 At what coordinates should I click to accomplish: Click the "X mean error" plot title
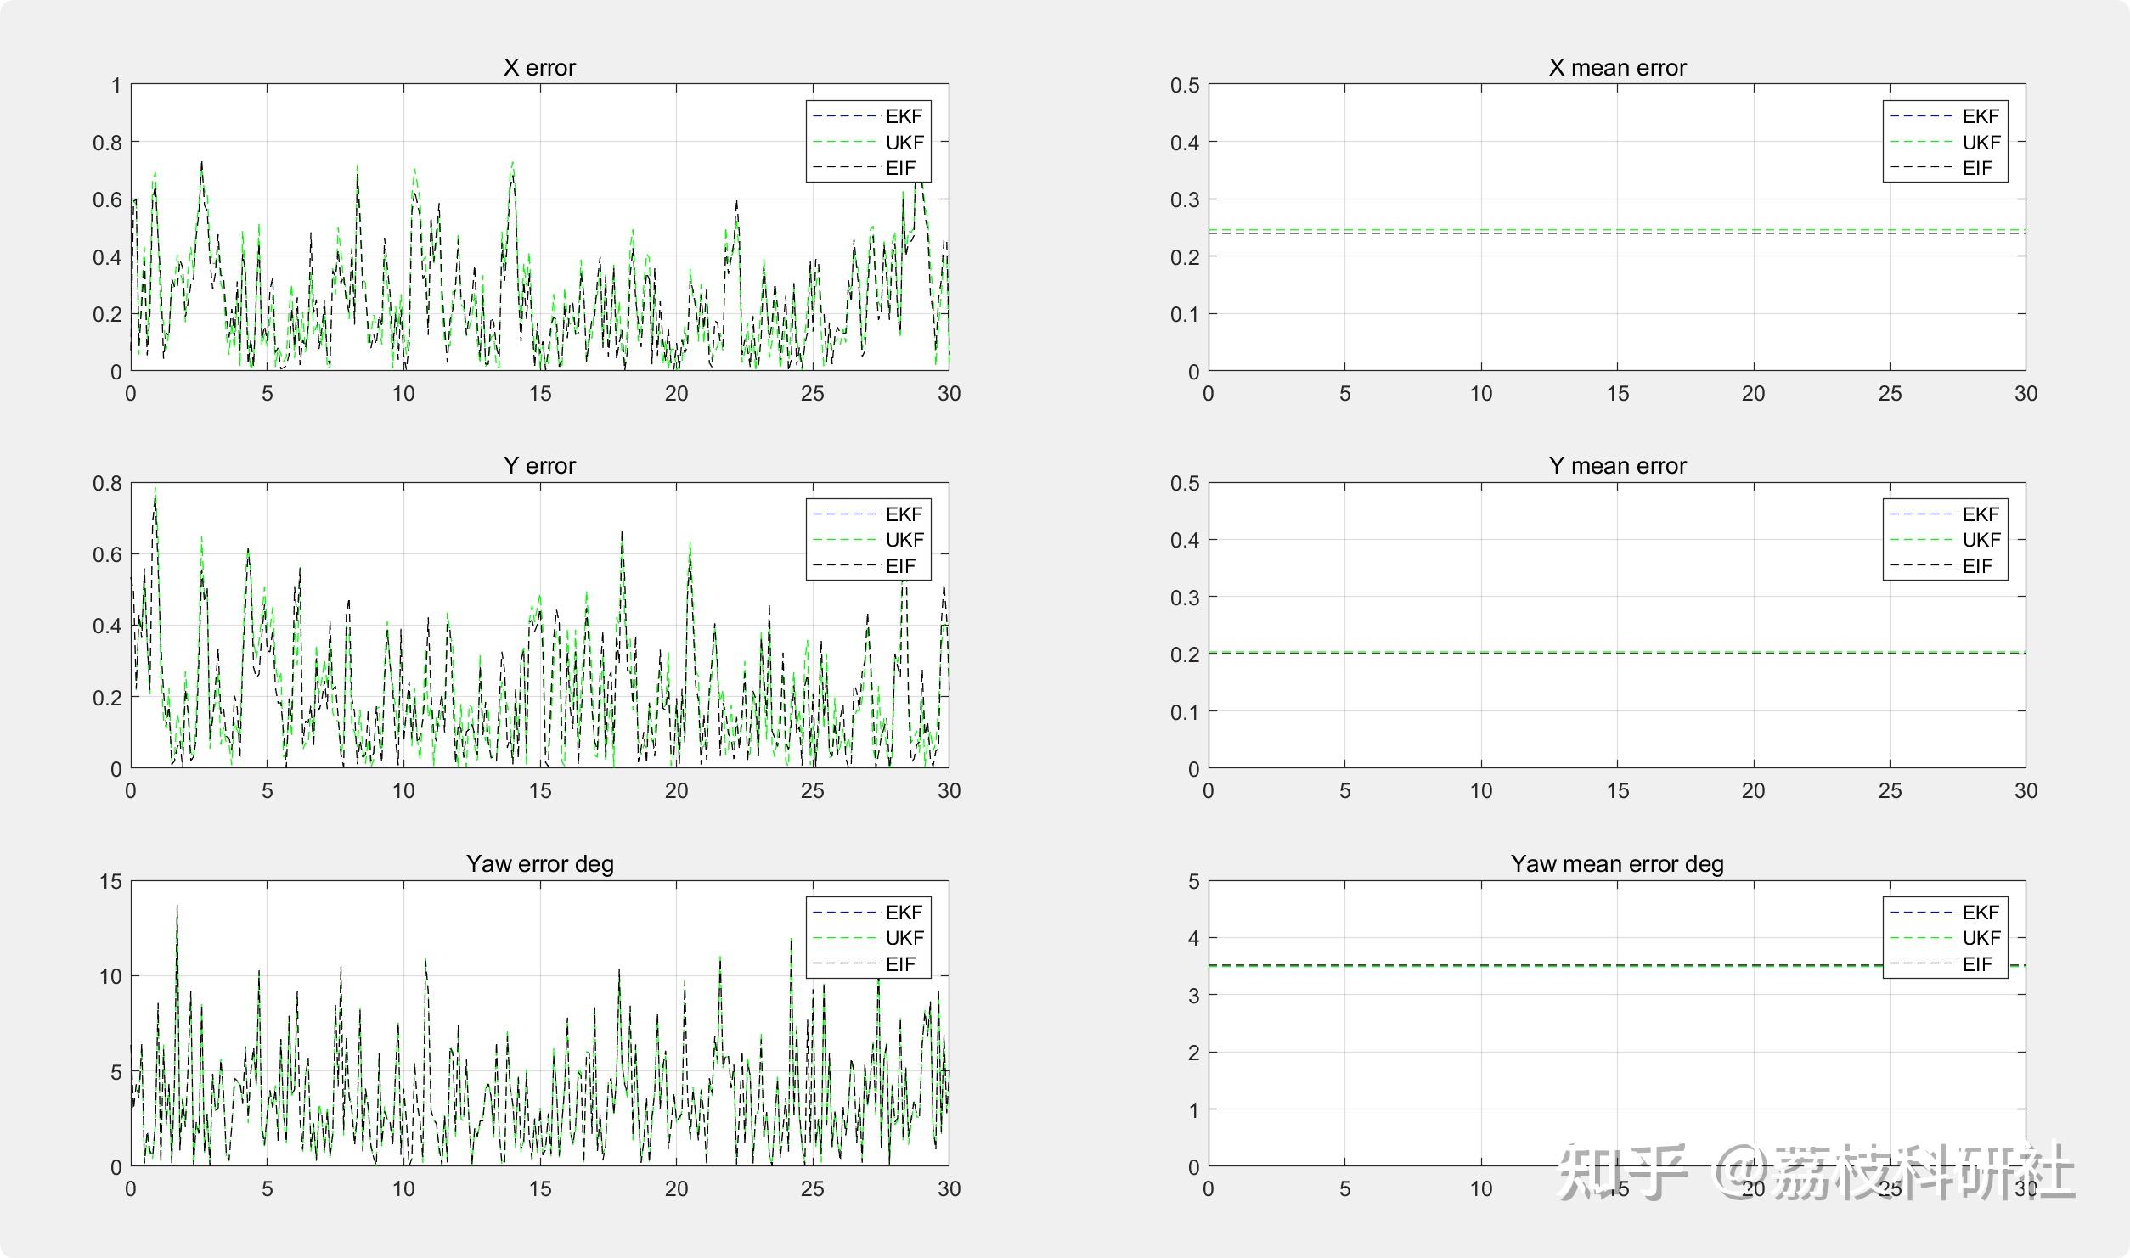(x=1617, y=68)
